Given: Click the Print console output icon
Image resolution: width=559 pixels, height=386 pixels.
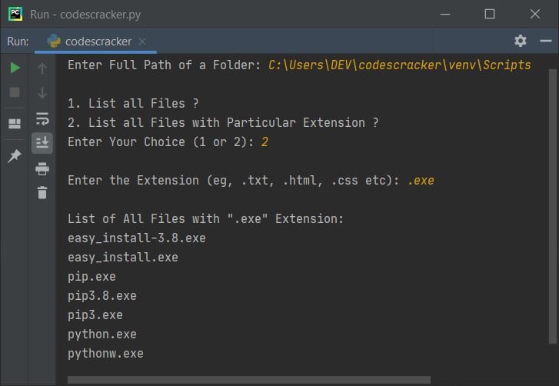Looking at the screenshot, I should point(42,168).
